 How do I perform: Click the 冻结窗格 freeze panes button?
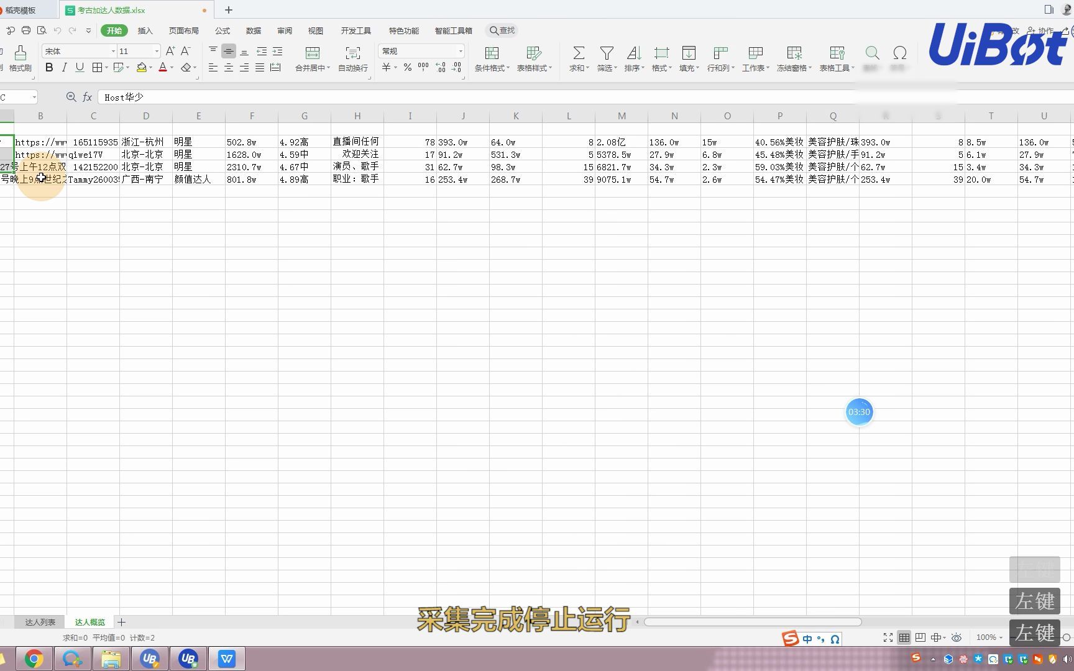point(794,59)
